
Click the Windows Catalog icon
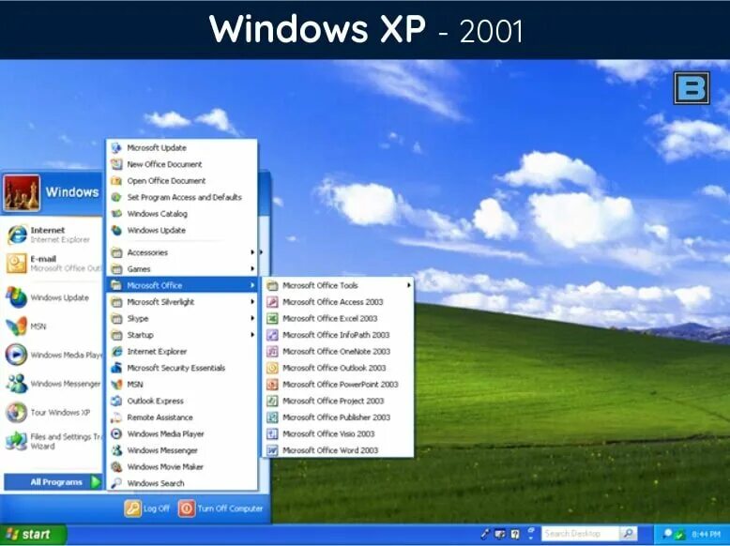coord(116,214)
